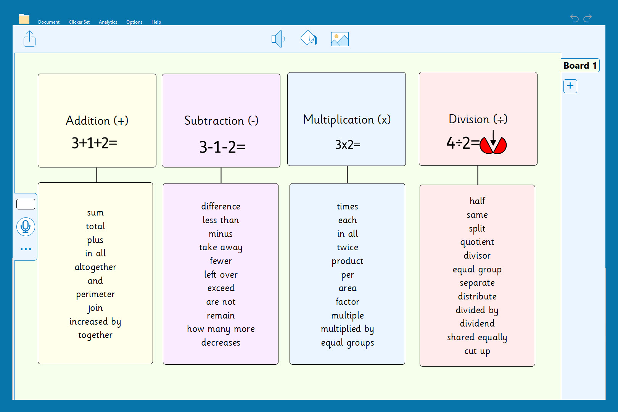Click 'cut up' in division list
This screenshot has width=618, height=412.
(x=477, y=351)
